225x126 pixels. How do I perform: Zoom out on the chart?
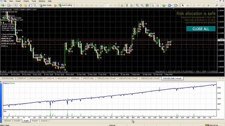pyautogui.click(x=142, y=5)
